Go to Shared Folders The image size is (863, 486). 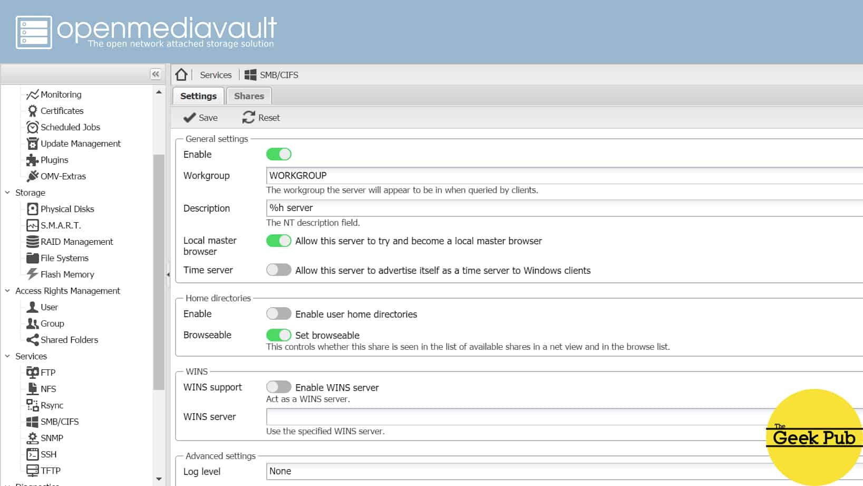[62, 340]
